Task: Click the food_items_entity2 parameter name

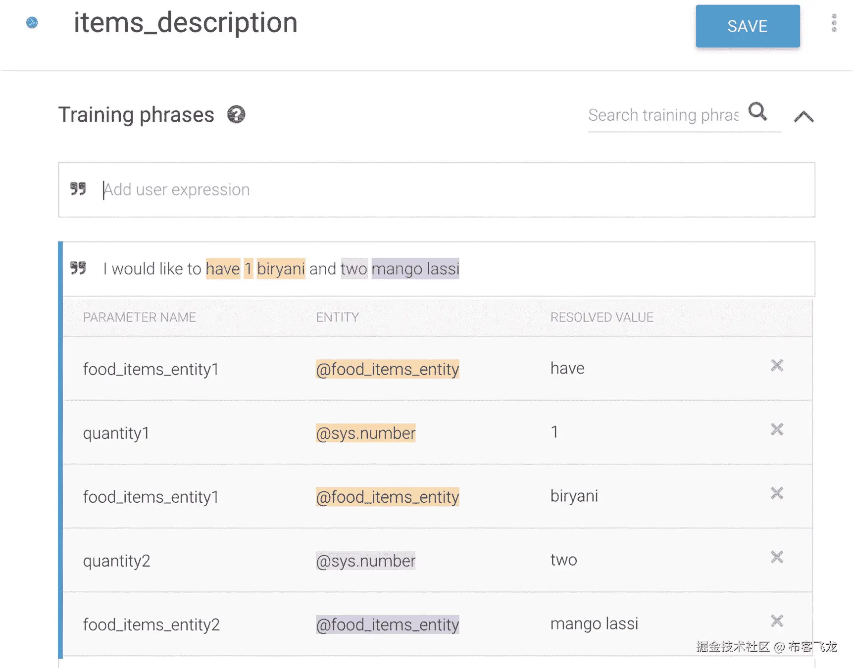Action: [x=151, y=624]
